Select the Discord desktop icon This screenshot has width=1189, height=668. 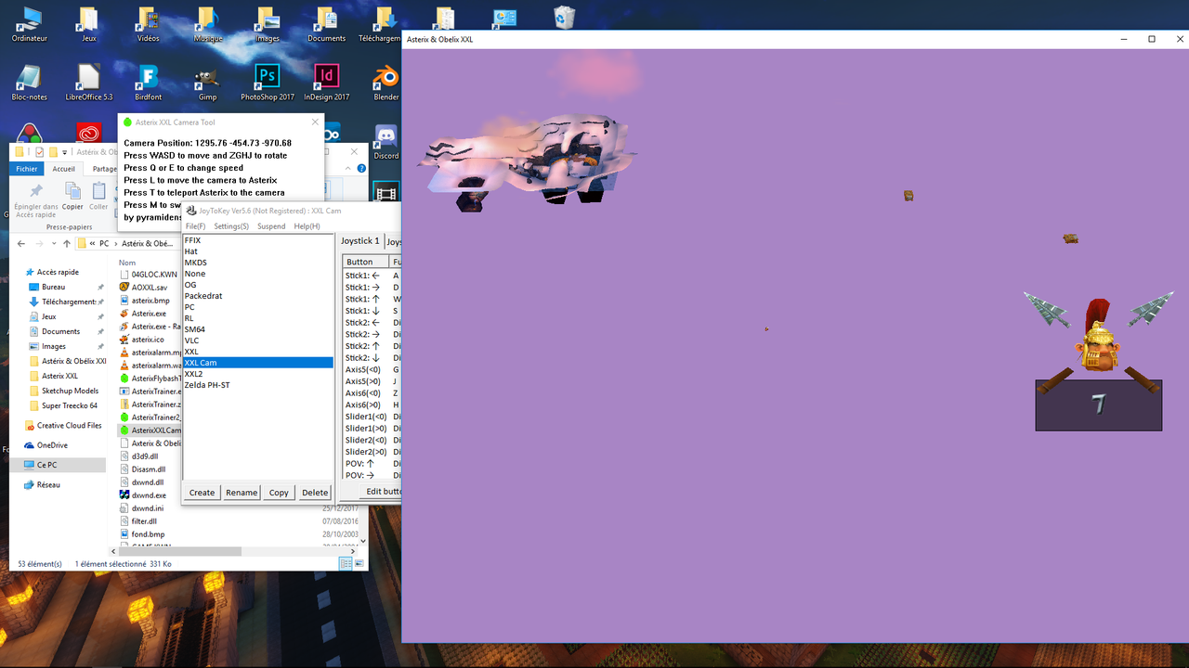(x=385, y=141)
